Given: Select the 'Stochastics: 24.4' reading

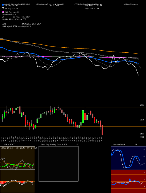Looking at the screenshot, I should point(9,15).
